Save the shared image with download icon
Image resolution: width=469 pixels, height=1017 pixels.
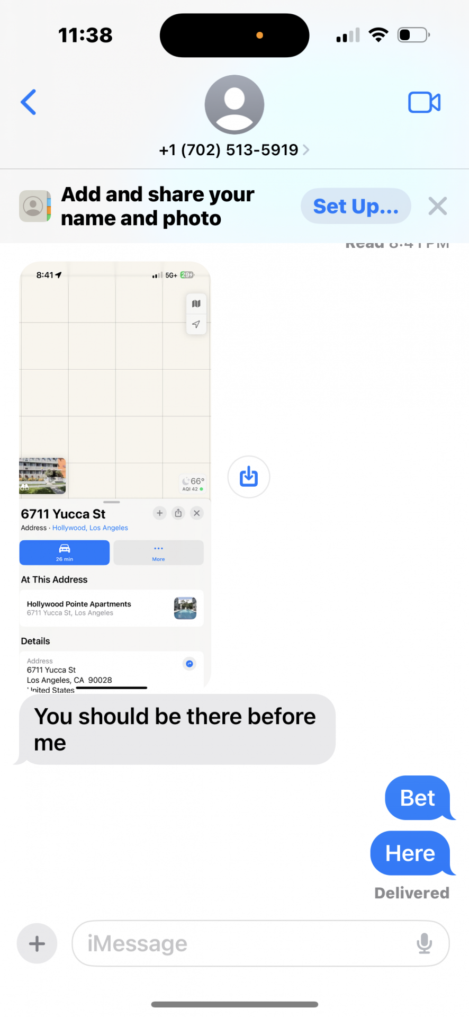tap(249, 477)
